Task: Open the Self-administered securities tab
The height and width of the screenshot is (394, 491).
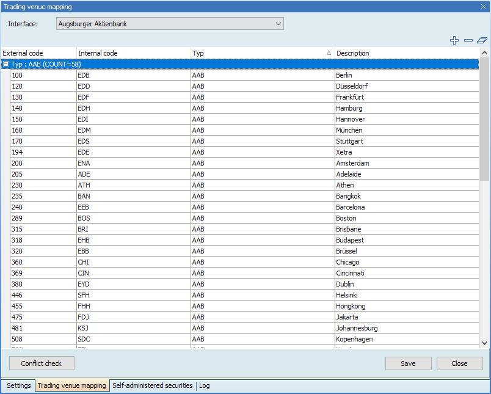Action: 152,386
